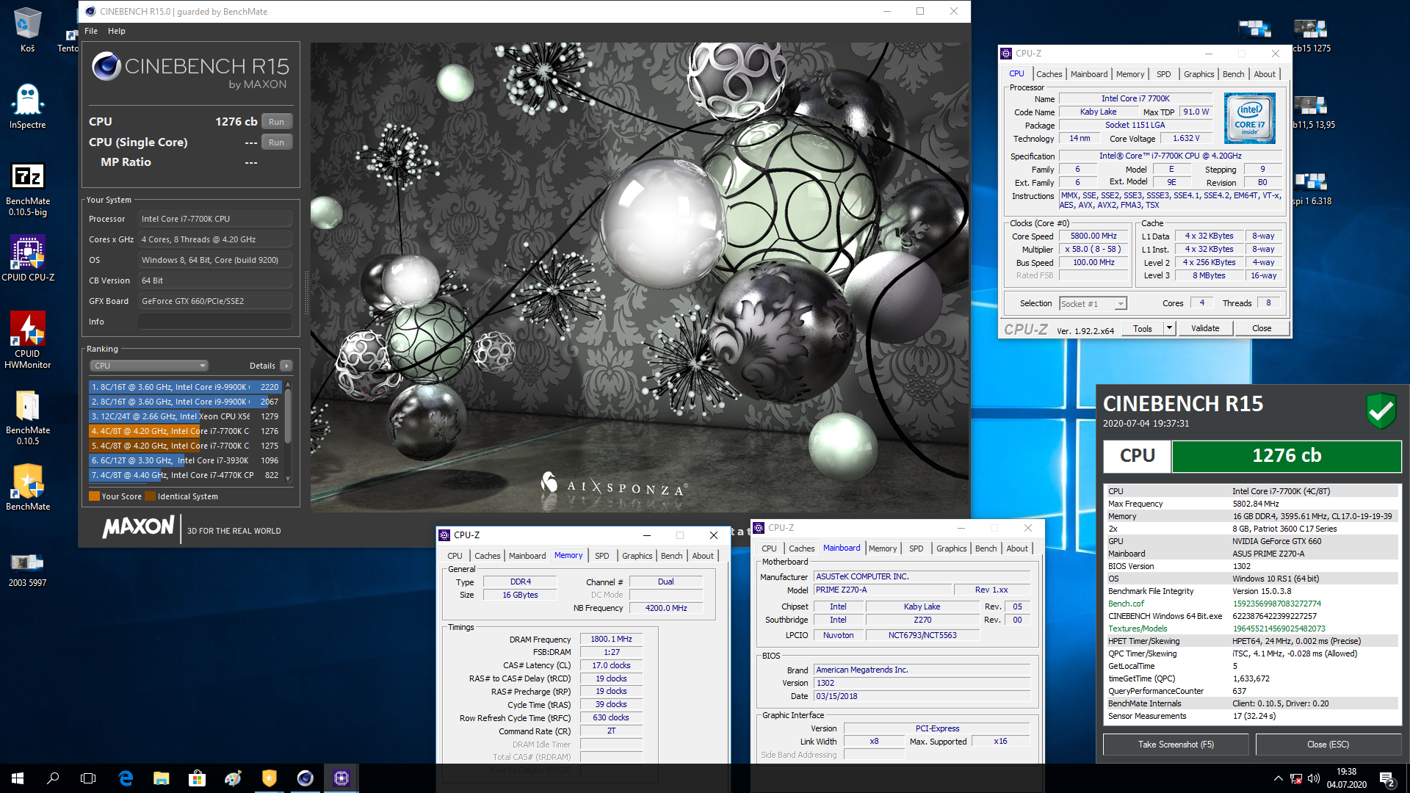
Task: Select CPU tab in CPU-Z memory window
Action: [x=455, y=556]
